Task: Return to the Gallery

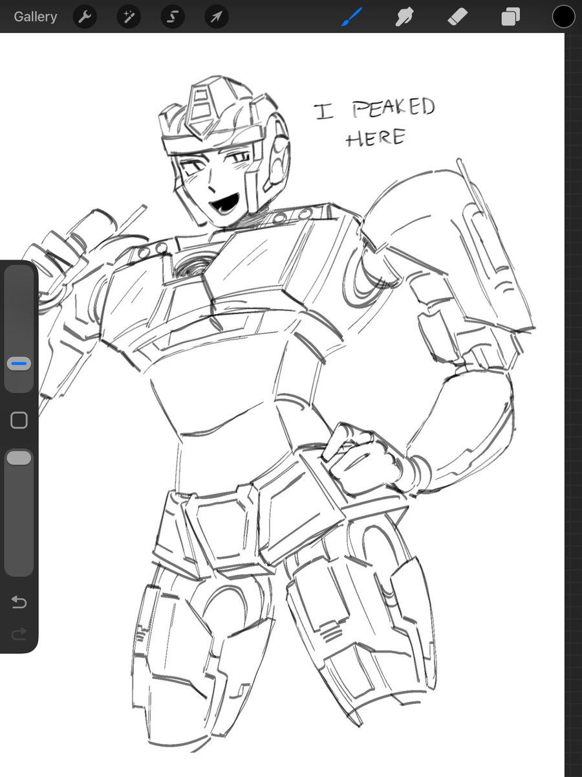Action: click(x=35, y=17)
